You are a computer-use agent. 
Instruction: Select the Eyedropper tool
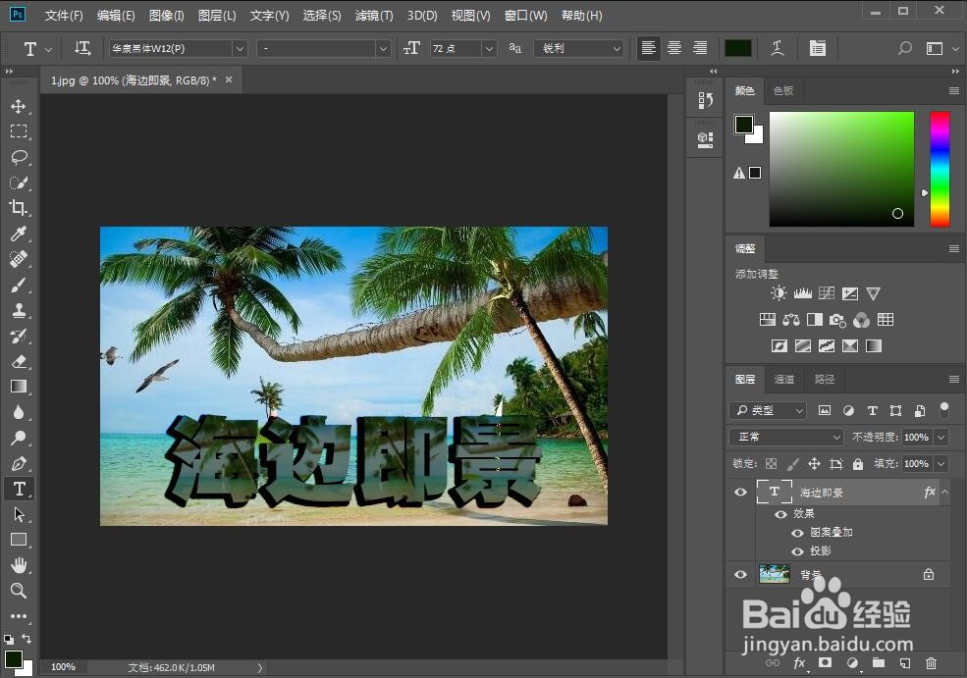click(x=19, y=234)
